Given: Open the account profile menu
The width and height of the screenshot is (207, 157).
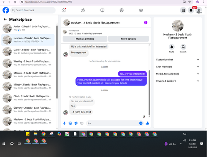Looking at the screenshot, I should coord(199,10).
